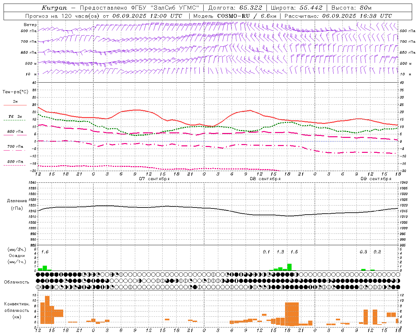Click the "Облачность" panel label
417x333 pixels.
pyautogui.click(x=17, y=282)
